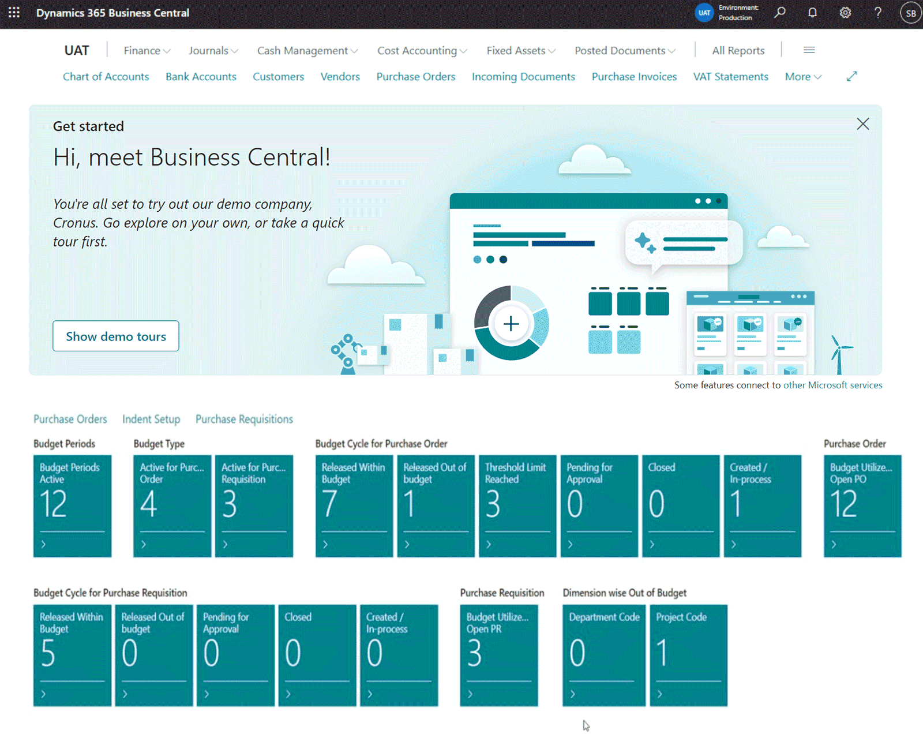Click the Show demo tours button

coord(115,336)
